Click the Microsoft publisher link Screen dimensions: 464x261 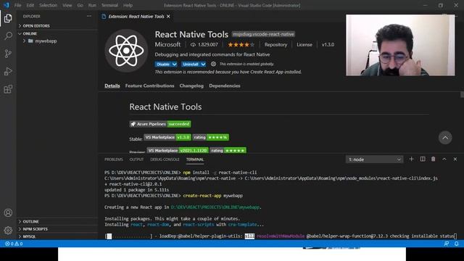(x=167, y=44)
